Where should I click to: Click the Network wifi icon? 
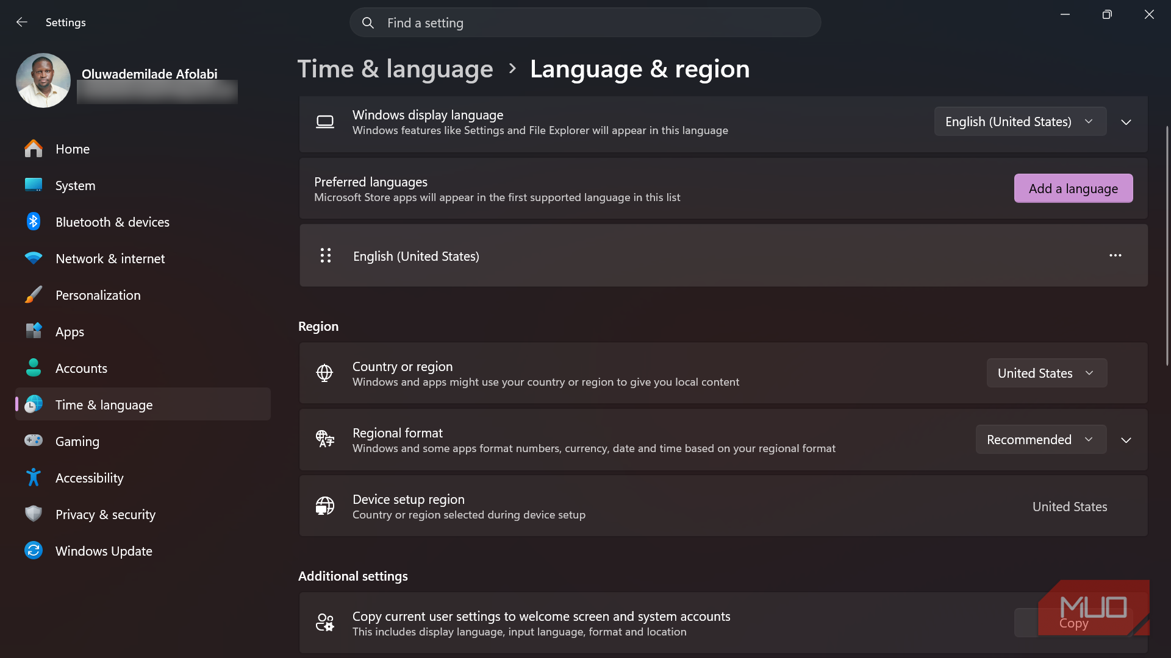click(34, 258)
